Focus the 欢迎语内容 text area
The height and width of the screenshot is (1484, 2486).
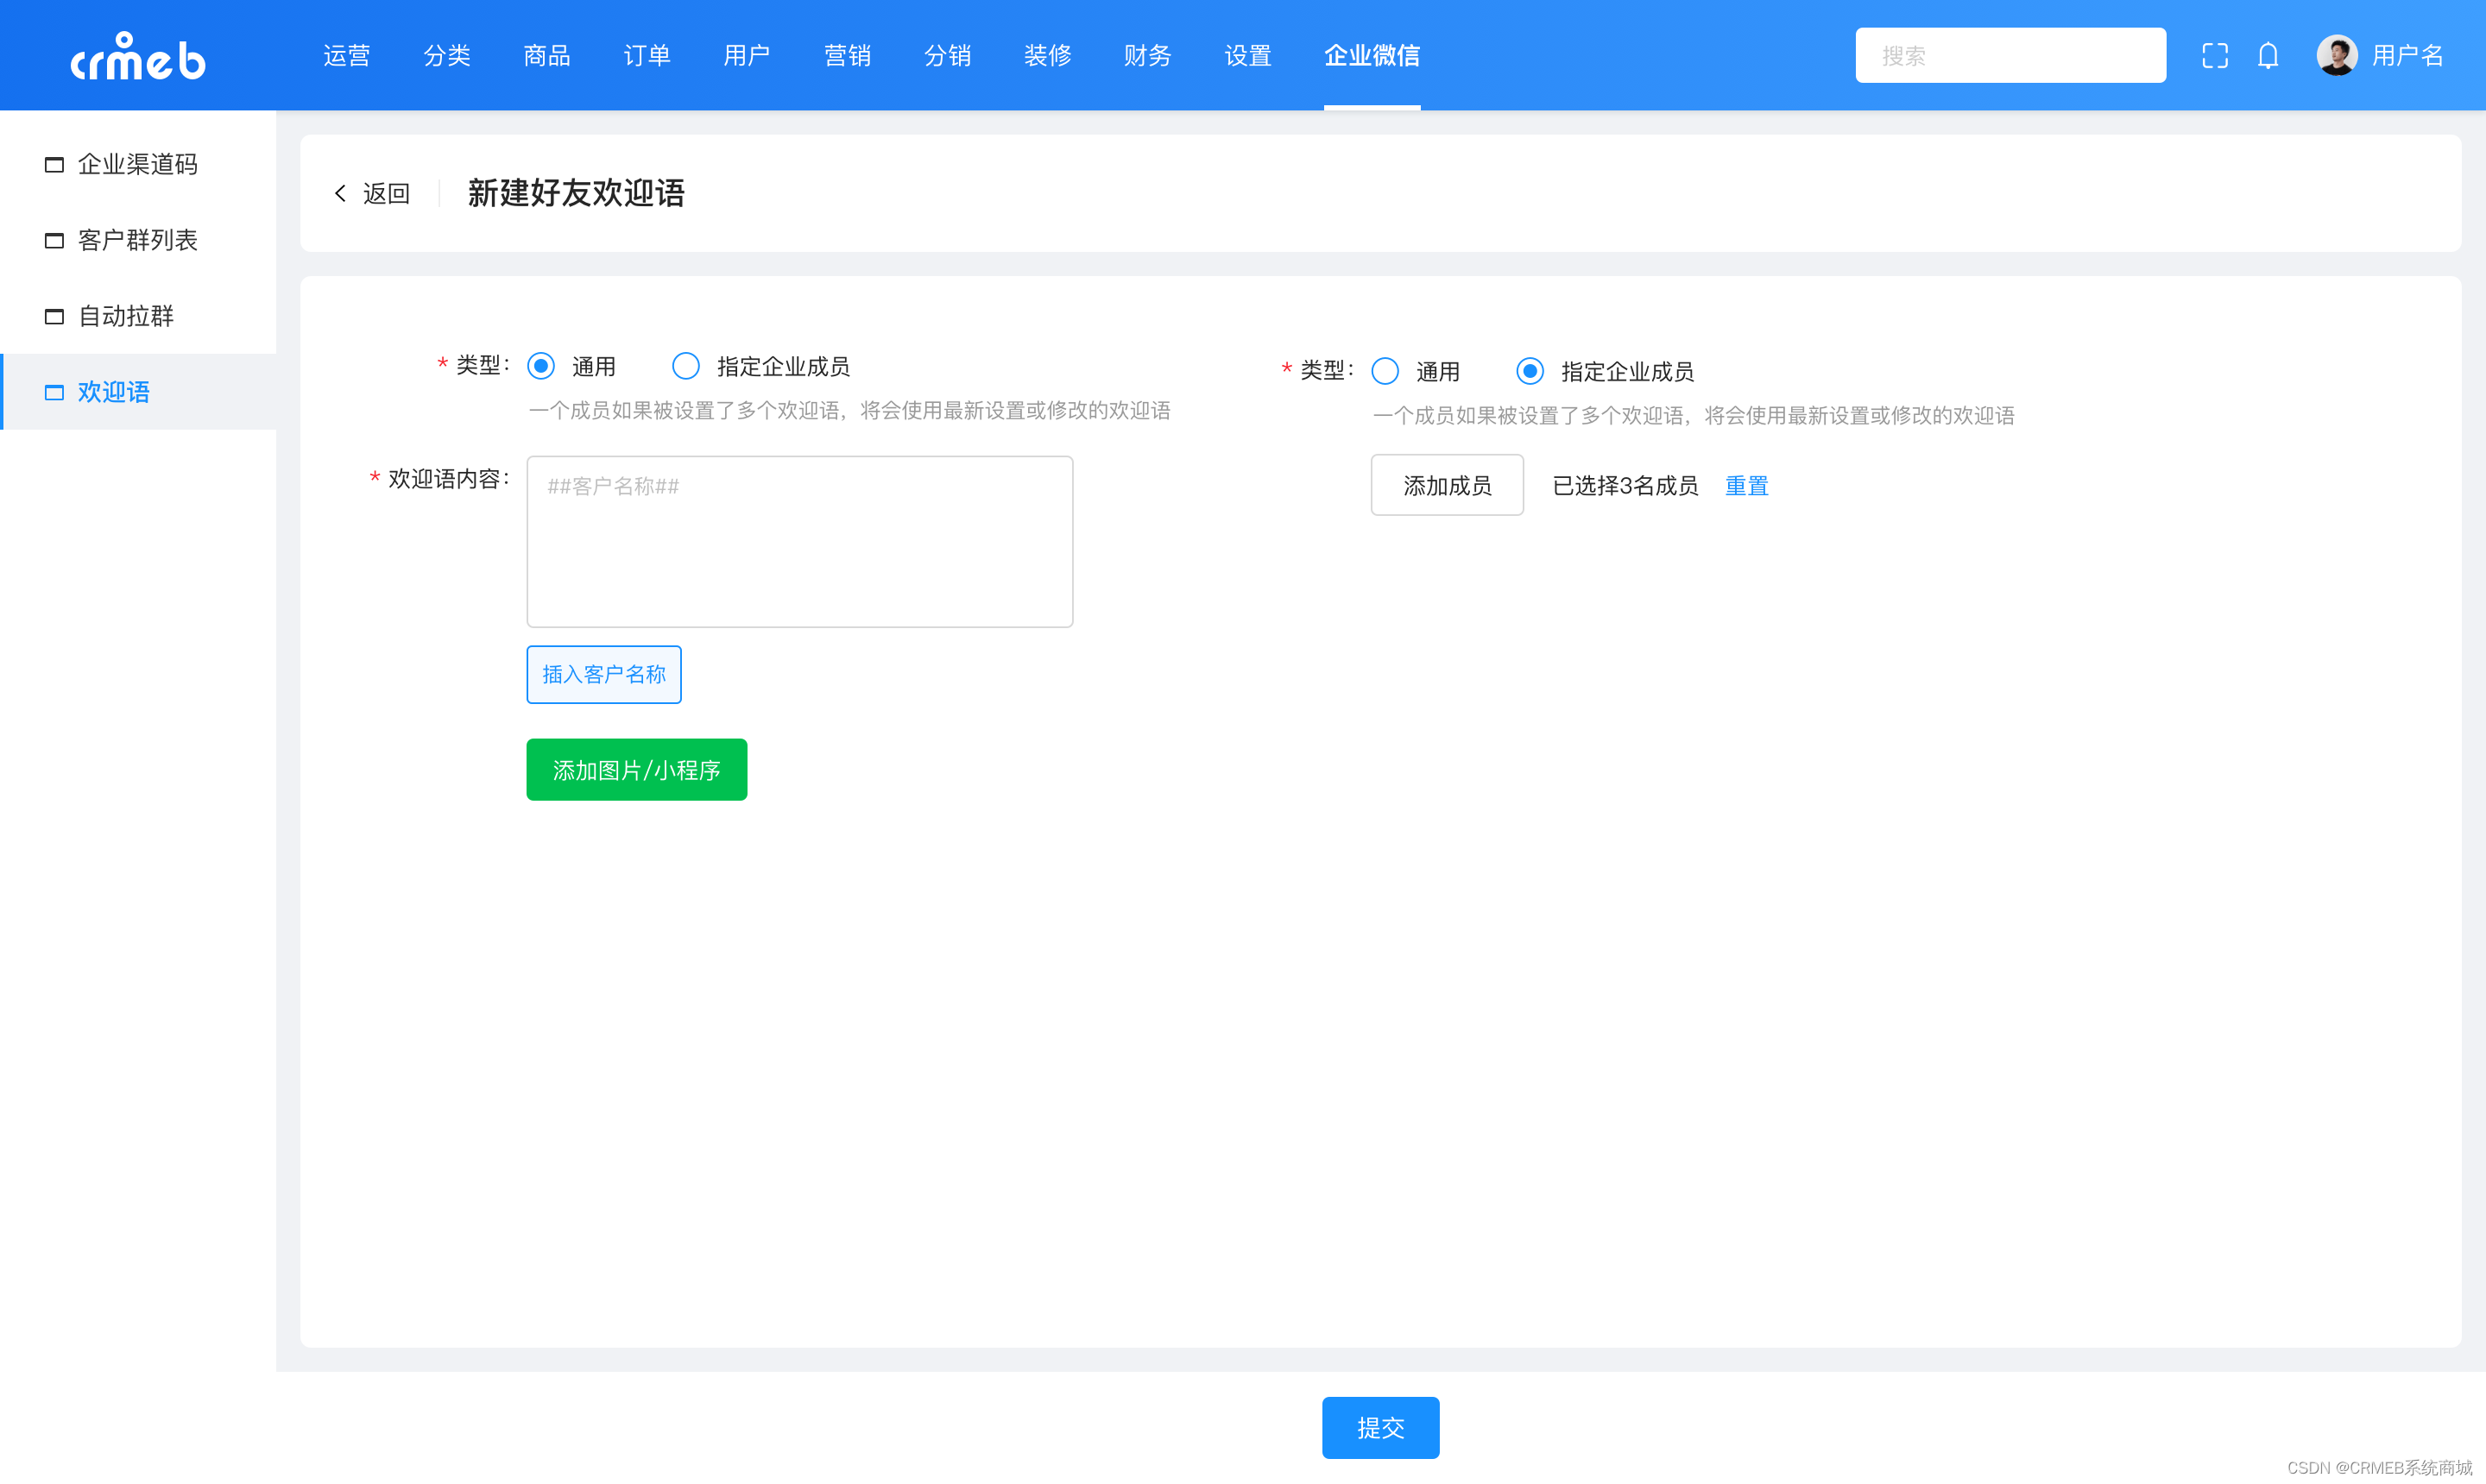799,542
